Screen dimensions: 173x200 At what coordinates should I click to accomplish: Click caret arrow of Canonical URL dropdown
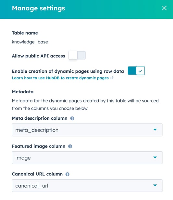coord(155,185)
